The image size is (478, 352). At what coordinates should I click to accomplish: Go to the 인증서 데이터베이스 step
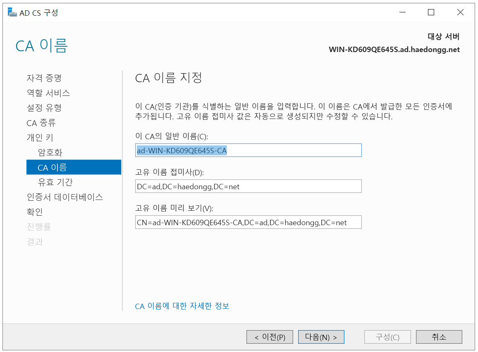pyautogui.click(x=65, y=197)
